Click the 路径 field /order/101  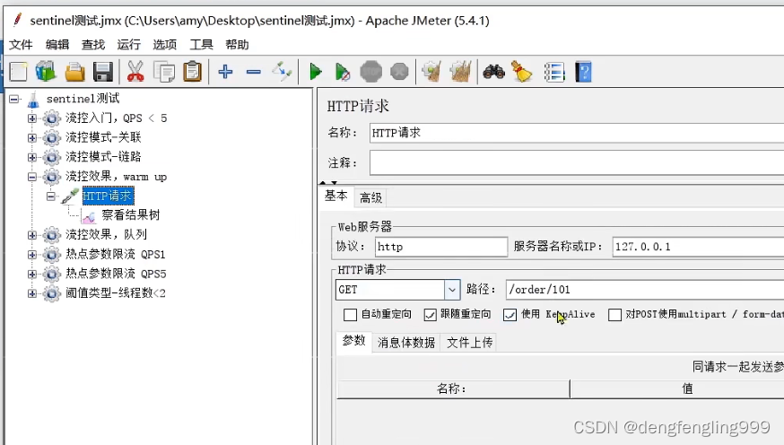[x=645, y=290]
